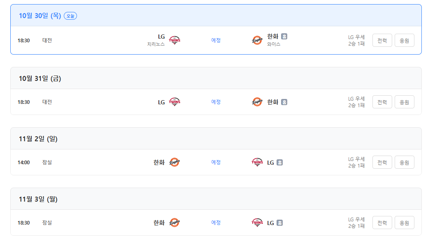Open 전력 button for October 30 game

(382, 40)
